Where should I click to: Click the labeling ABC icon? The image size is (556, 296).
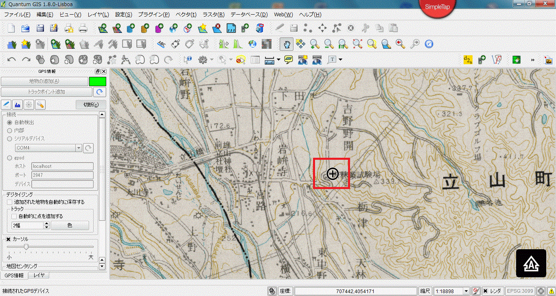pyautogui.click(x=161, y=44)
